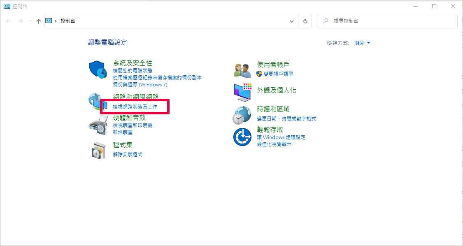Expand the breadcrumb chevron before 控制台
This screenshot has height=246, width=463.
point(56,21)
